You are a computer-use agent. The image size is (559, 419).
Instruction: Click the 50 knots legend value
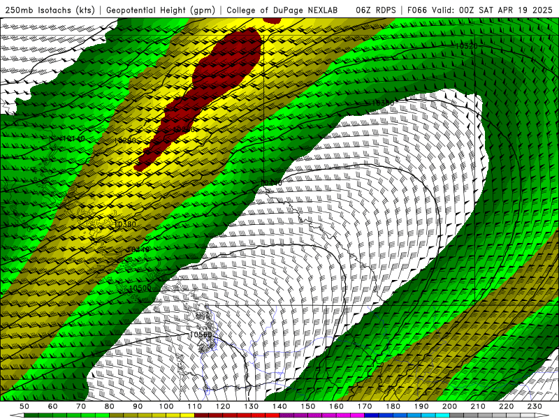(x=24, y=406)
